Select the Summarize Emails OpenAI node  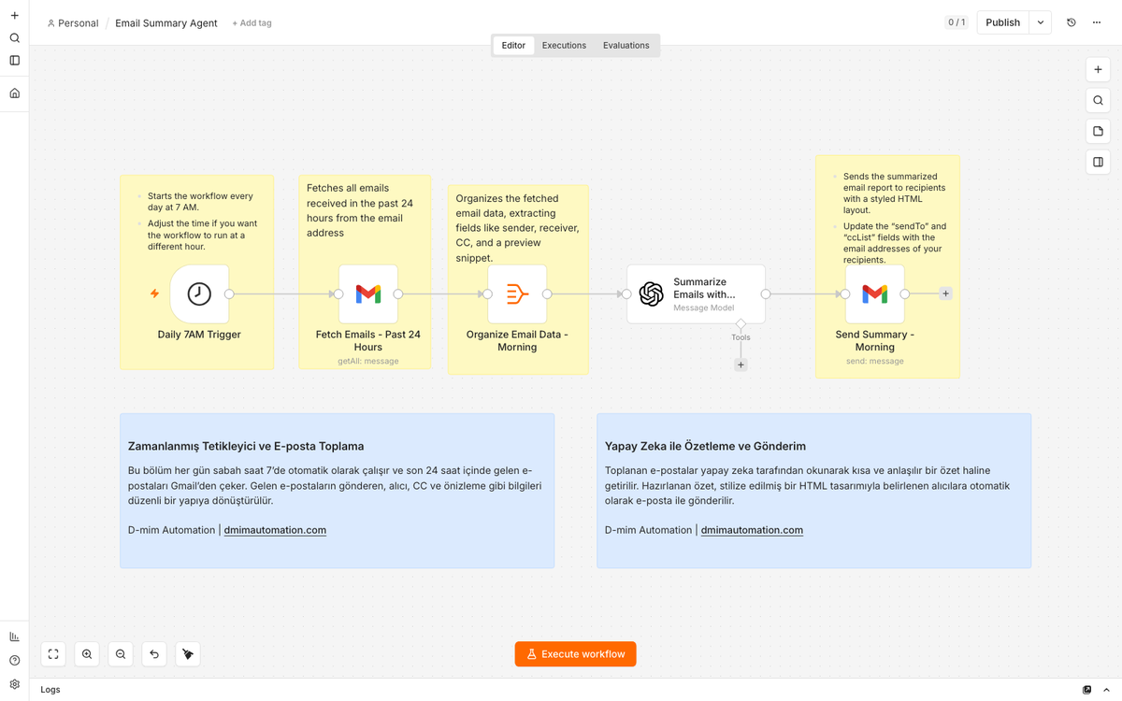pos(696,293)
